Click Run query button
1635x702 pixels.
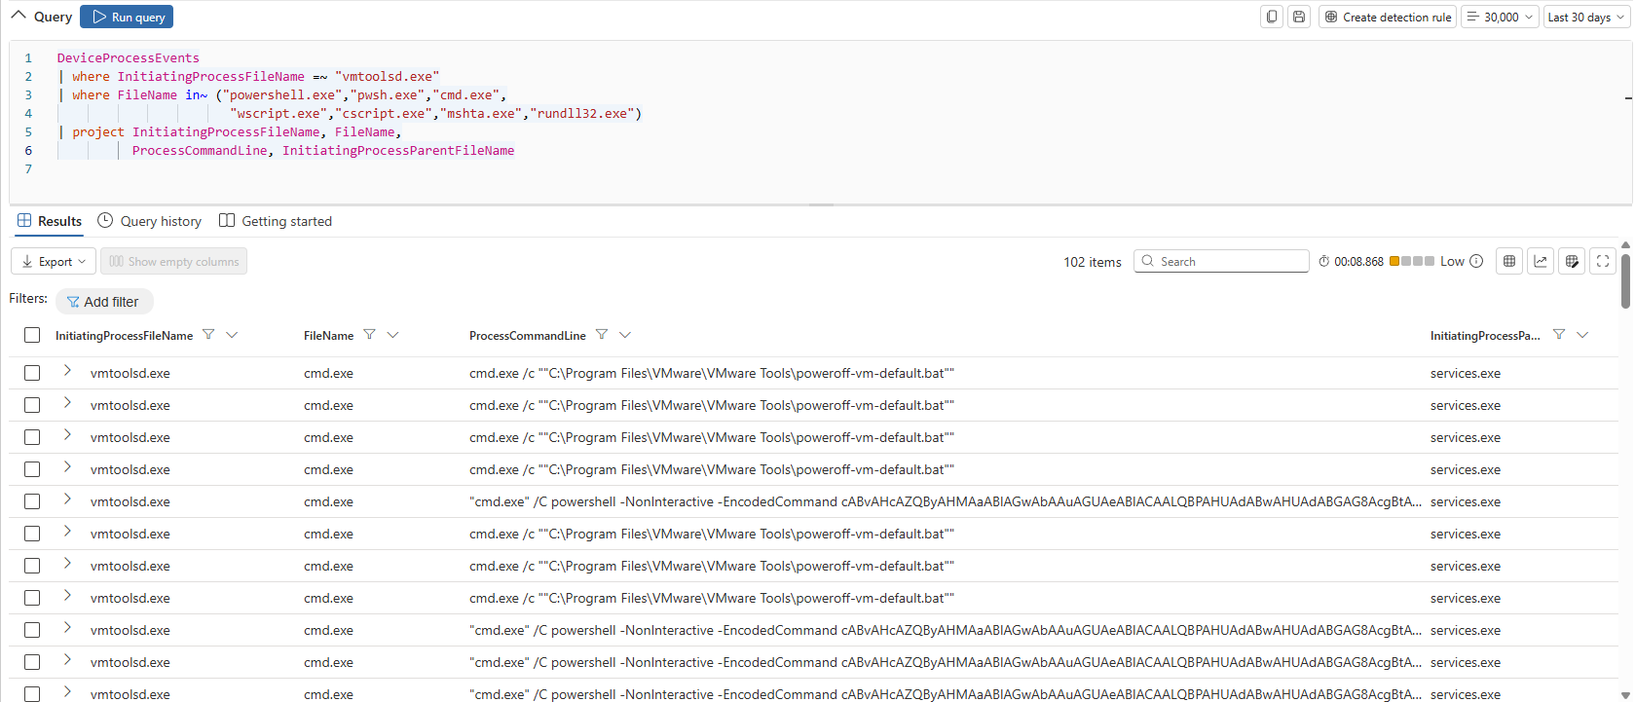tap(127, 17)
